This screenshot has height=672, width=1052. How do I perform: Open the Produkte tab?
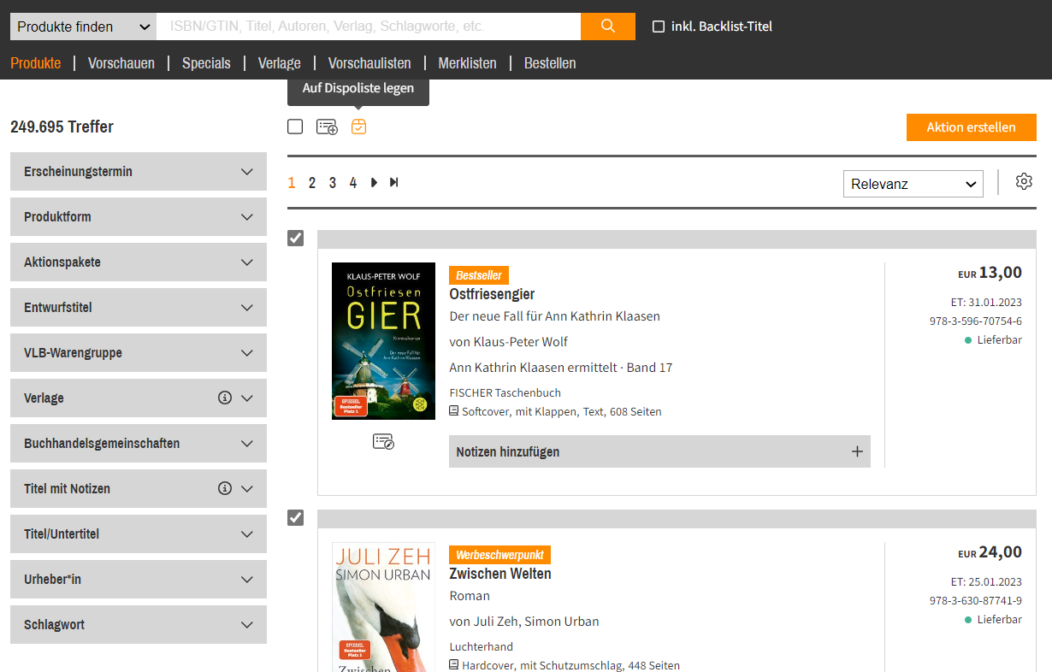[36, 63]
